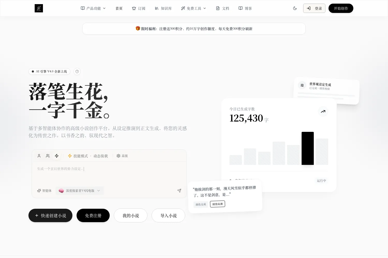This screenshot has width=388, height=258.
Task: Click the 开始创作 button
Action: click(341, 8)
